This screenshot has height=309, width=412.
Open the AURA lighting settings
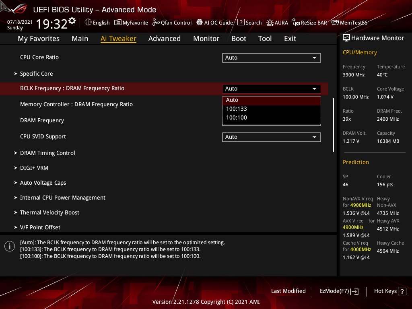tap(277, 23)
